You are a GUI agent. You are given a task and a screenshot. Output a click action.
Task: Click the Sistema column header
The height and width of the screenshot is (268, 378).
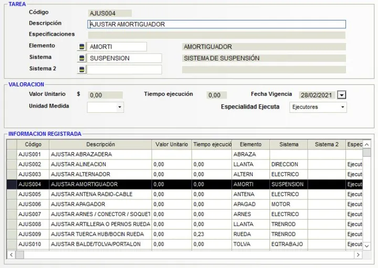(289, 144)
